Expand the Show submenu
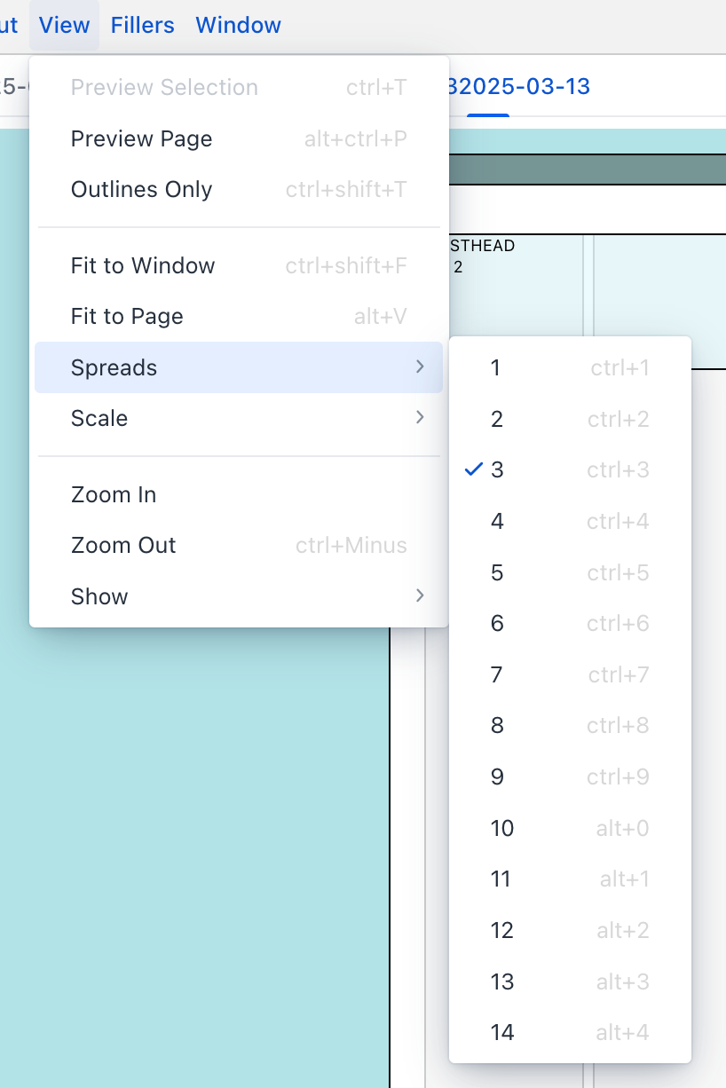The image size is (726, 1088). (238, 596)
